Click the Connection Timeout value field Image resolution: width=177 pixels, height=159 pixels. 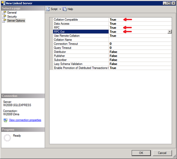pyautogui.click(x=140, y=44)
